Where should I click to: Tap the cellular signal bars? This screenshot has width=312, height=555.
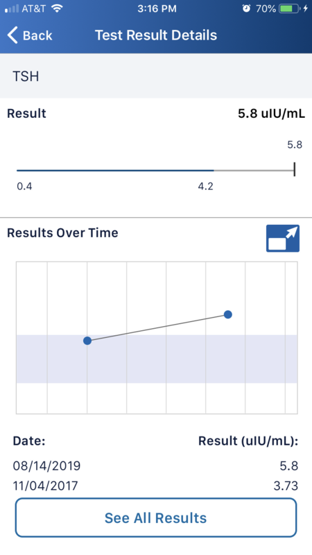pos(12,8)
